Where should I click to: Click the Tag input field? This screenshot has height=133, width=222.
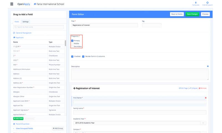coord(152,25)
